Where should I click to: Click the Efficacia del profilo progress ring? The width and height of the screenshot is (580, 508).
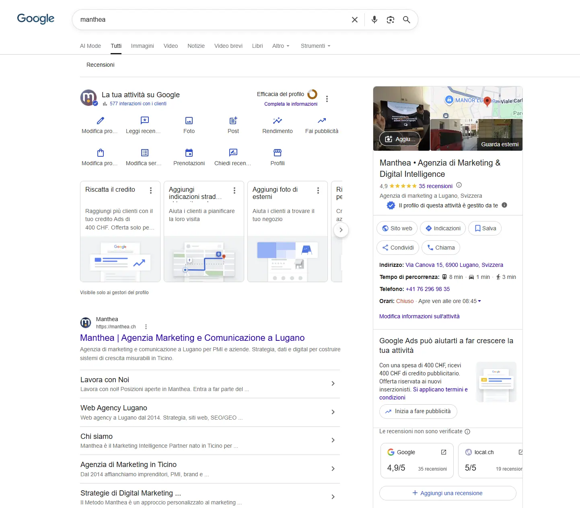pos(313,94)
